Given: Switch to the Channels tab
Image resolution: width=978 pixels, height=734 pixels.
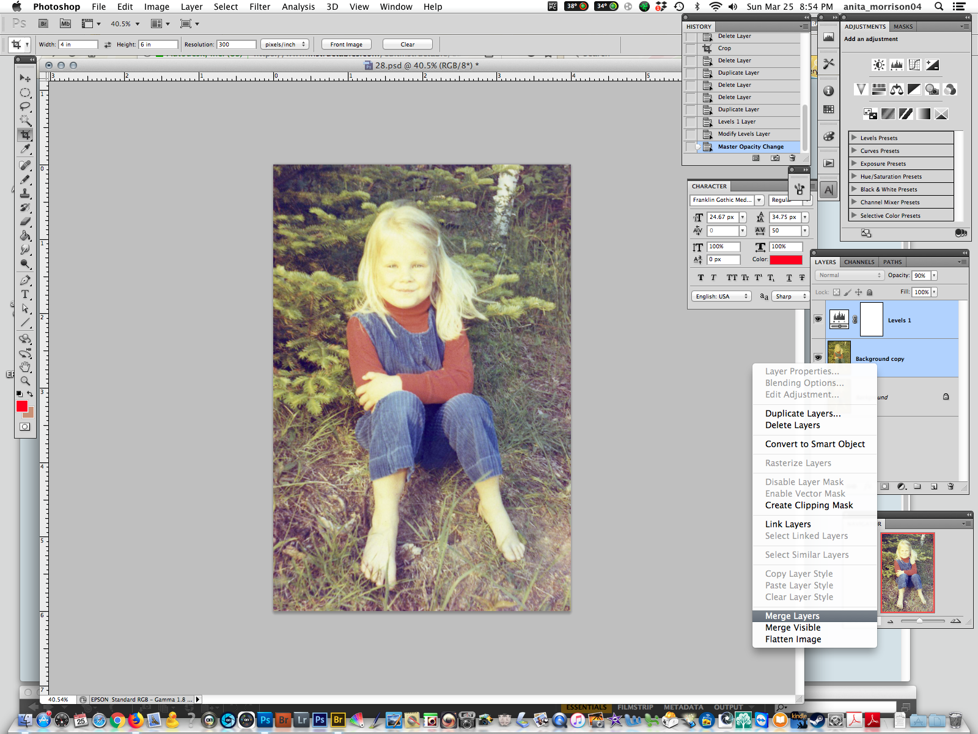Looking at the screenshot, I should [859, 262].
